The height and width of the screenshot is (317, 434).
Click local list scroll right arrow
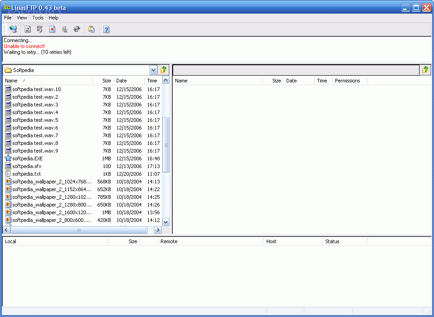point(158,230)
